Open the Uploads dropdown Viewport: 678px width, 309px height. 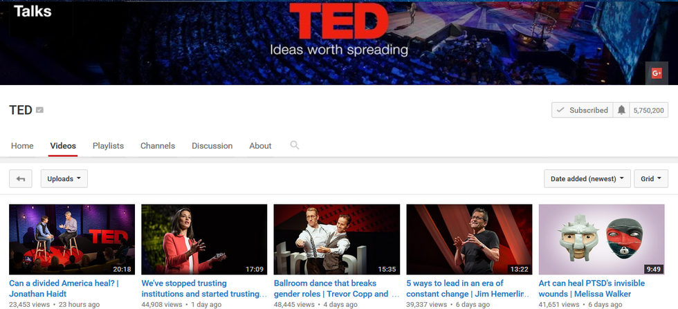point(64,179)
